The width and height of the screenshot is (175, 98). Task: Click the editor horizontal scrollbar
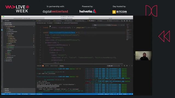coord(83,64)
